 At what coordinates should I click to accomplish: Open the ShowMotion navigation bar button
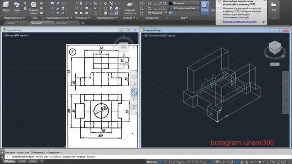pyautogui.click(x=134, y=108)
